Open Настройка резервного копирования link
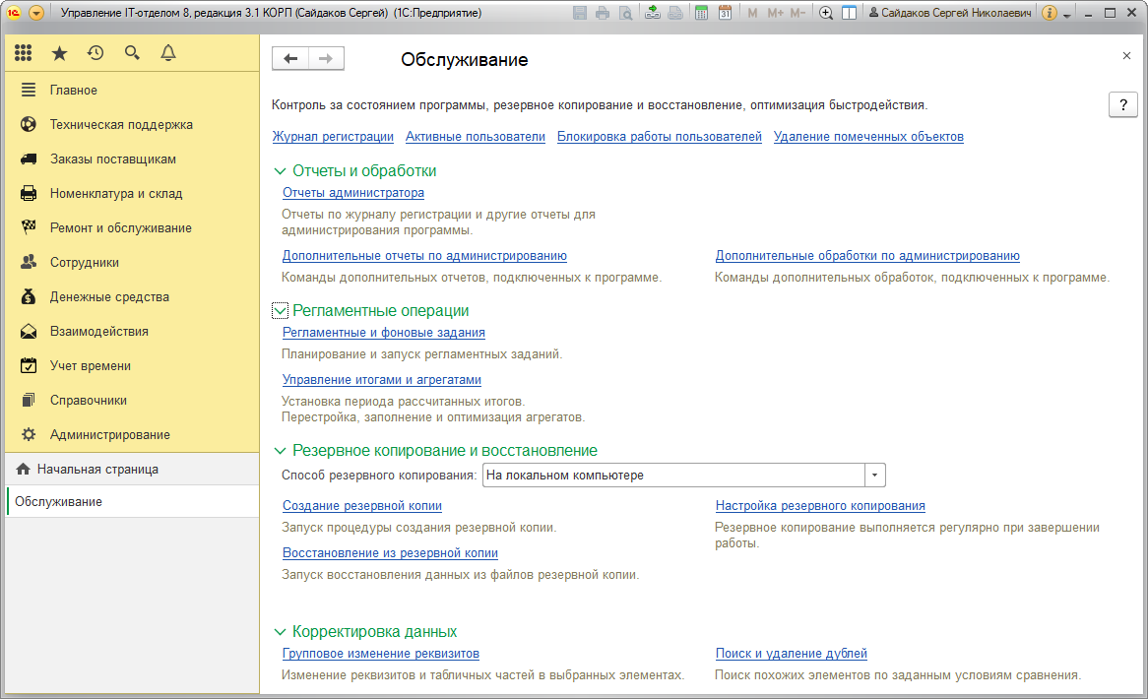The height and width of the screenshot is (699, 1148). pos(820,506)
